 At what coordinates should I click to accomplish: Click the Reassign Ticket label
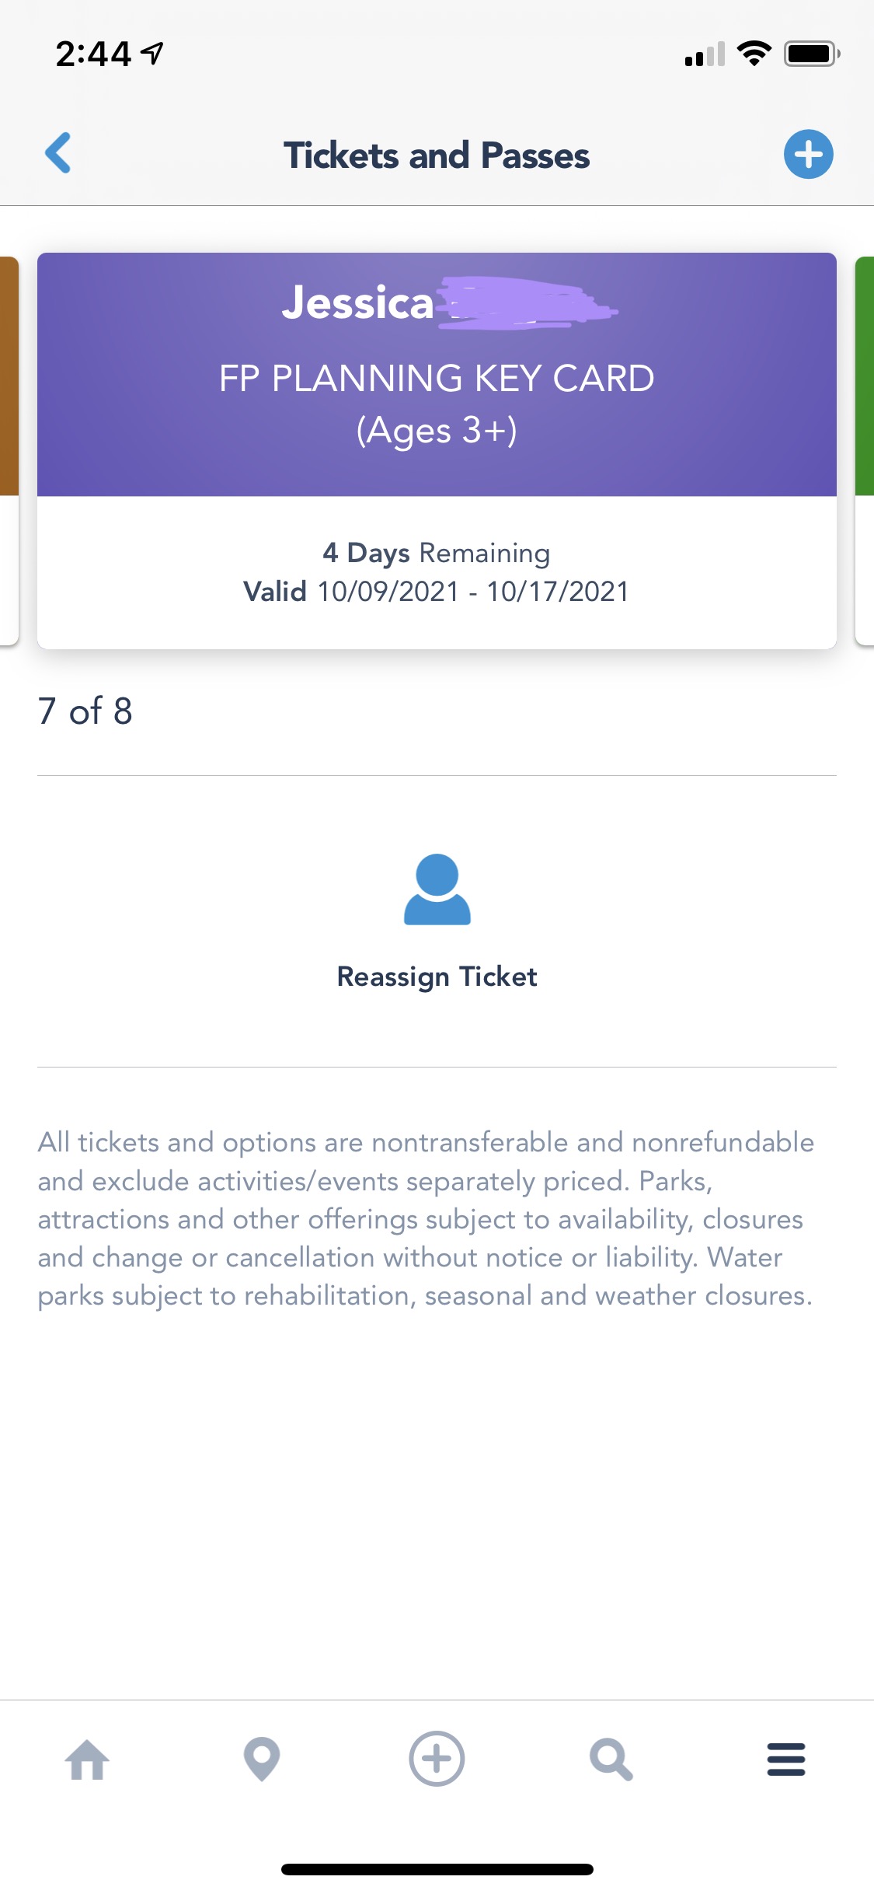click(x=437, y=977)
